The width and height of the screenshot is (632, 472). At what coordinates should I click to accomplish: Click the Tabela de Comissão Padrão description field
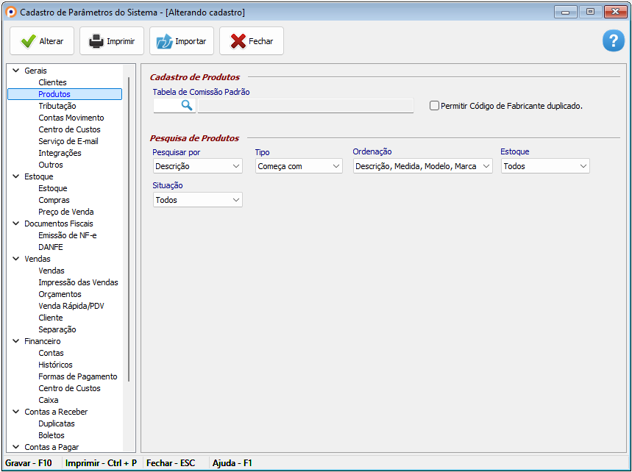click(x=305, y=105)
